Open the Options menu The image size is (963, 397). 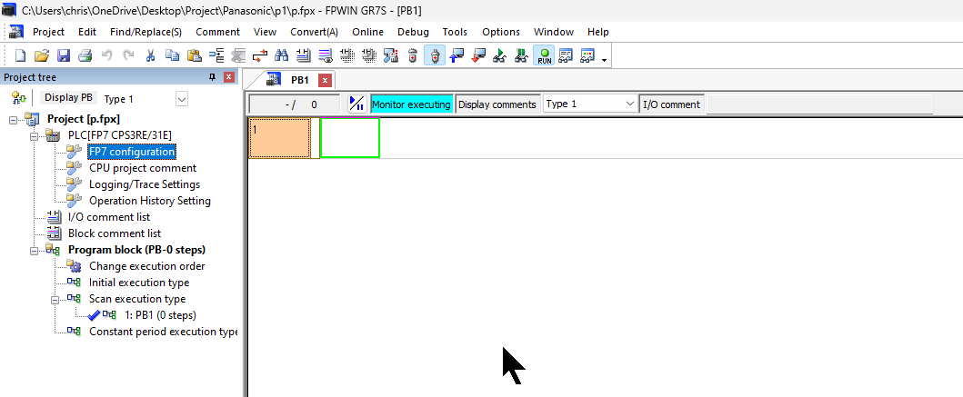[500, 32]
